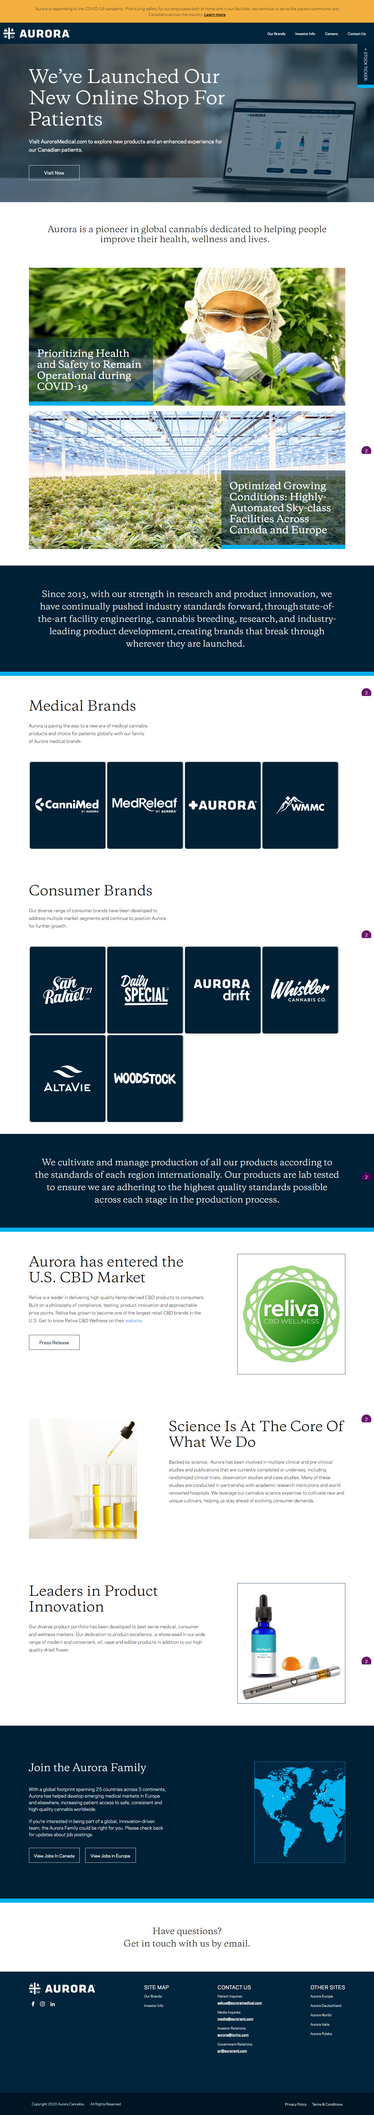Image resolution: width=374 pixels, height=2115 pixels.
Task: Click the Press Release button
Action: [54, 1342]
